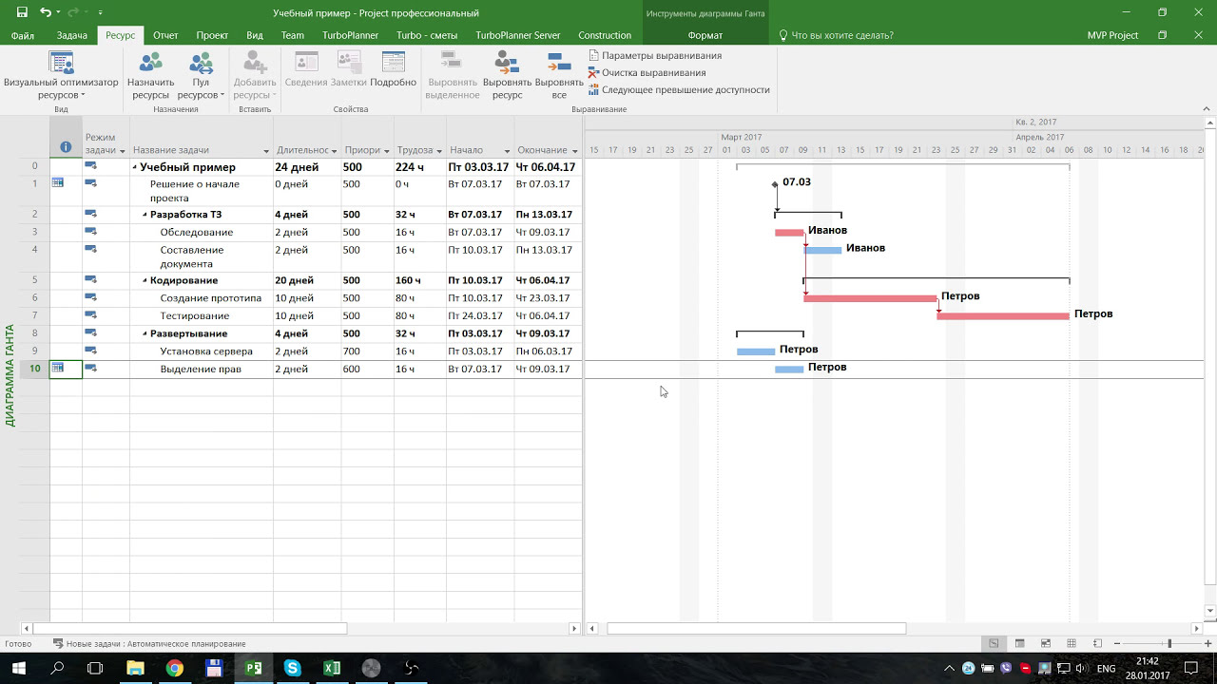
Task: Open Excel from the taskbar
Action: pyautogui.click(x=332, y=668)
